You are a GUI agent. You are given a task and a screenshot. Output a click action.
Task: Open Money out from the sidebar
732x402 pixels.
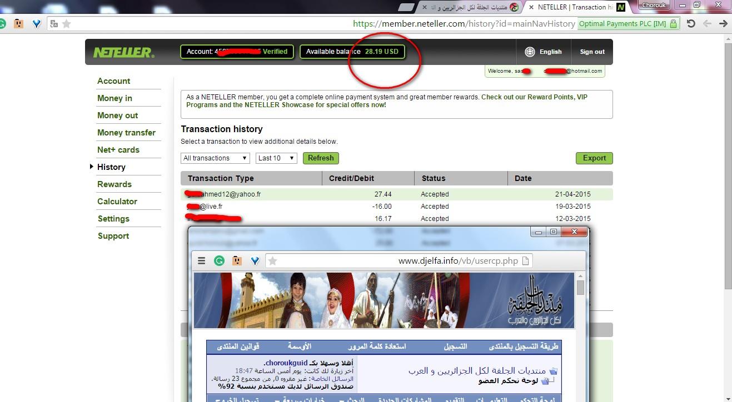click(x=117, y=115)
